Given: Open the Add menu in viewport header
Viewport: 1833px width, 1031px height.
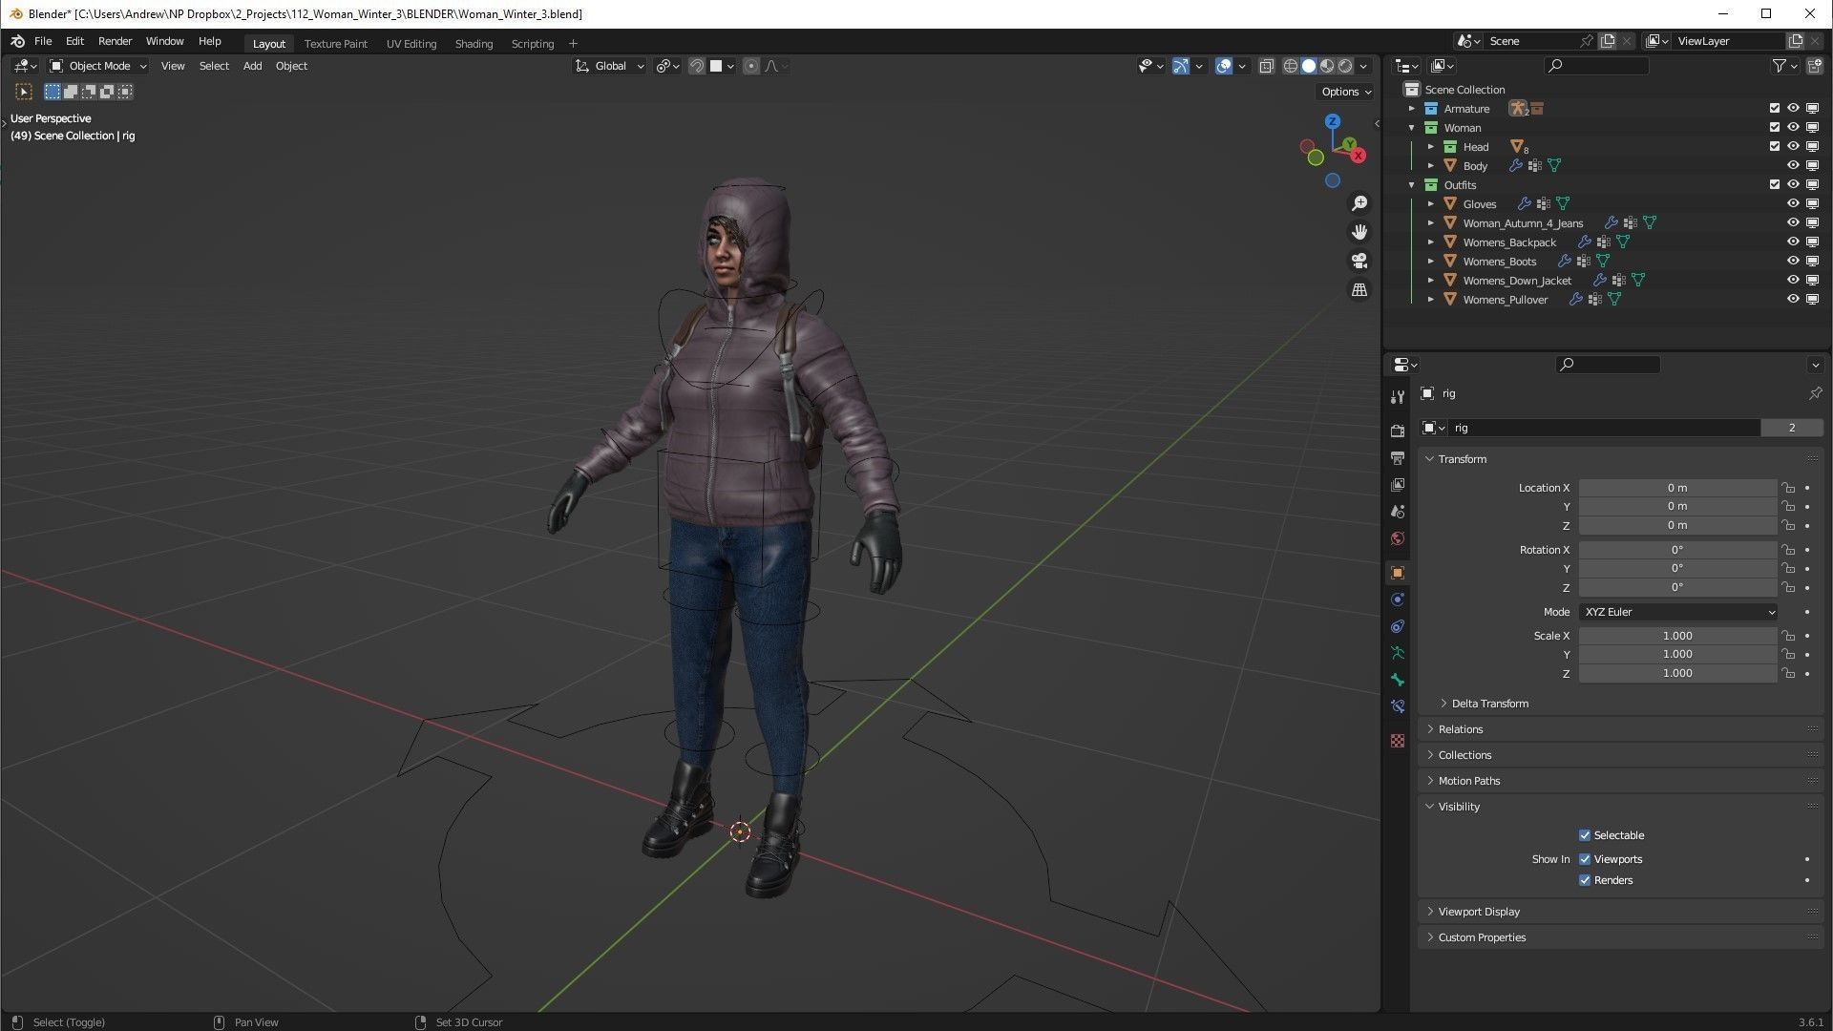Looking at the screenshot, I should click(252, 66).
